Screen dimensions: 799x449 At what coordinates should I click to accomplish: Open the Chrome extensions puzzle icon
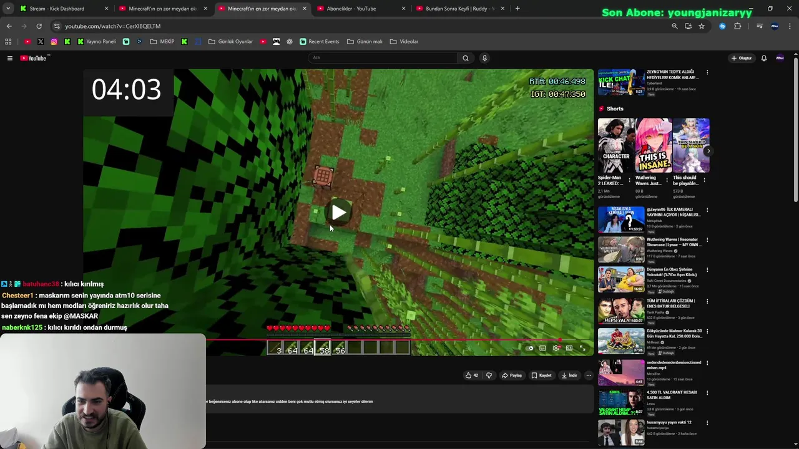point(738,26)
